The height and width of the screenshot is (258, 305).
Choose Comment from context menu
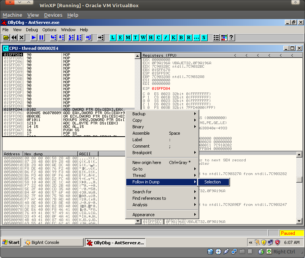[x=162, y=146]
